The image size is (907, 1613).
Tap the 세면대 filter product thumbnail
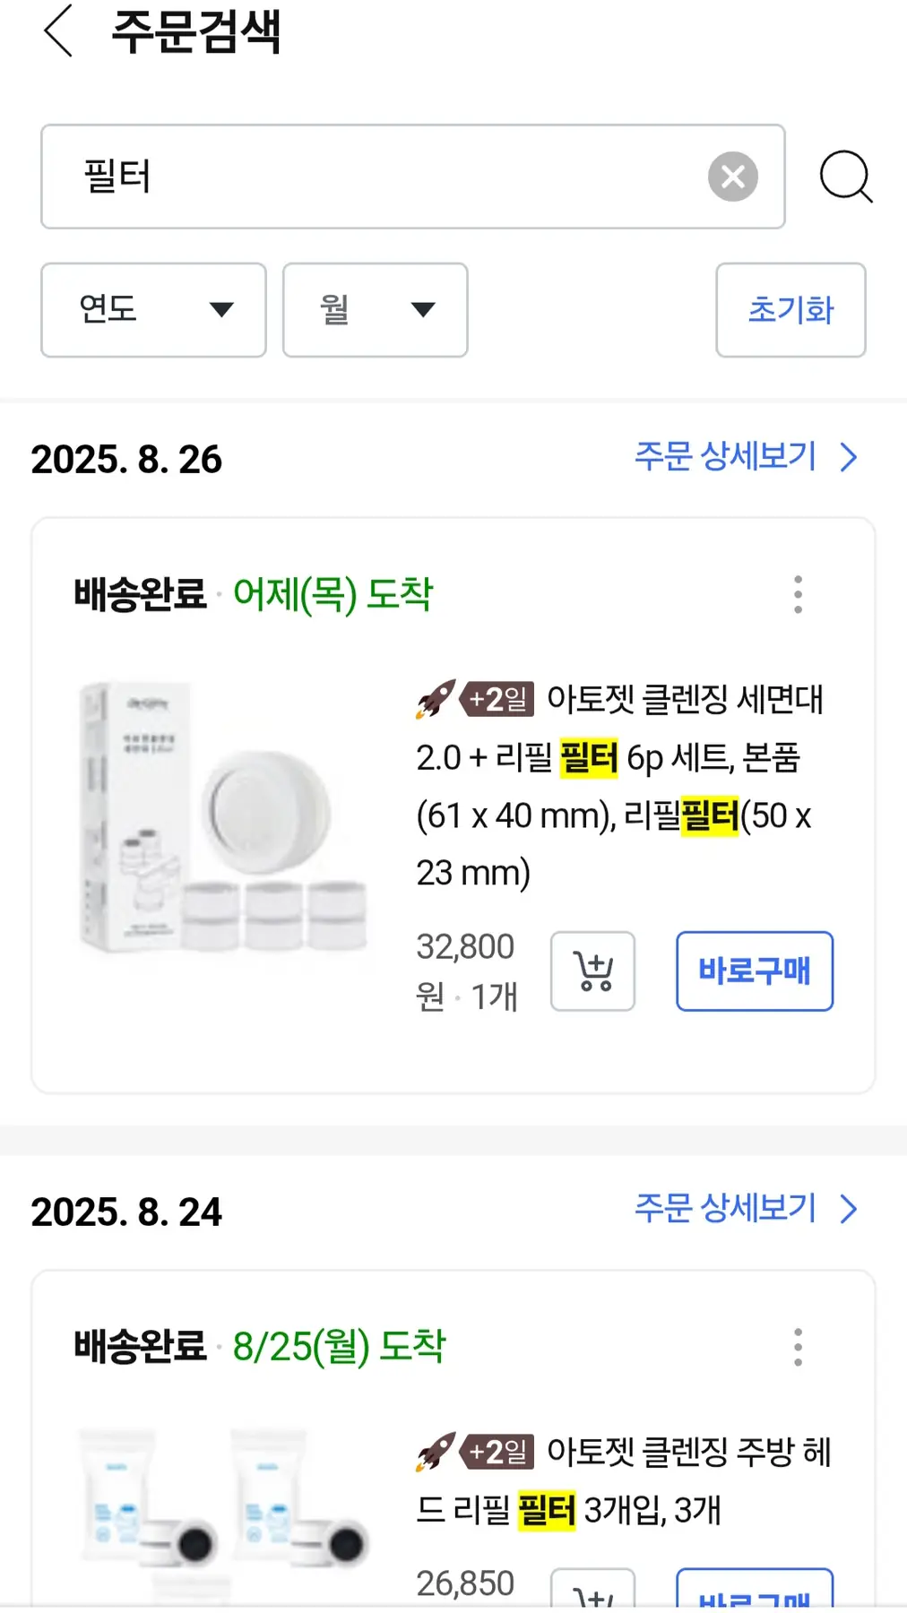point(224,817)
